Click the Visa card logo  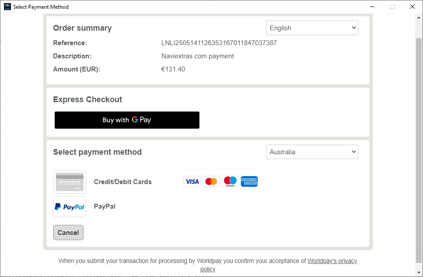[192, 181]
